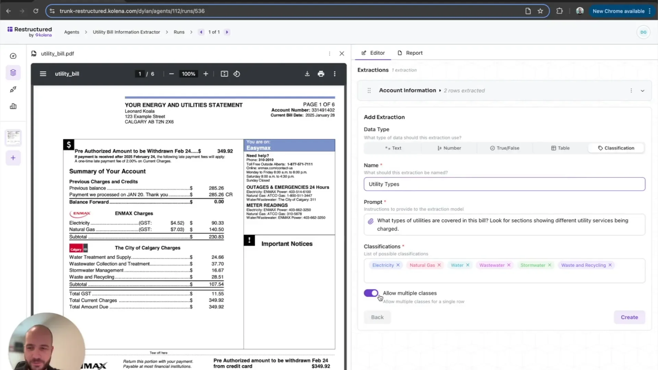Open Account Information options menu
The width and height of the screenshot is (658, 370).
click(631, 91)
